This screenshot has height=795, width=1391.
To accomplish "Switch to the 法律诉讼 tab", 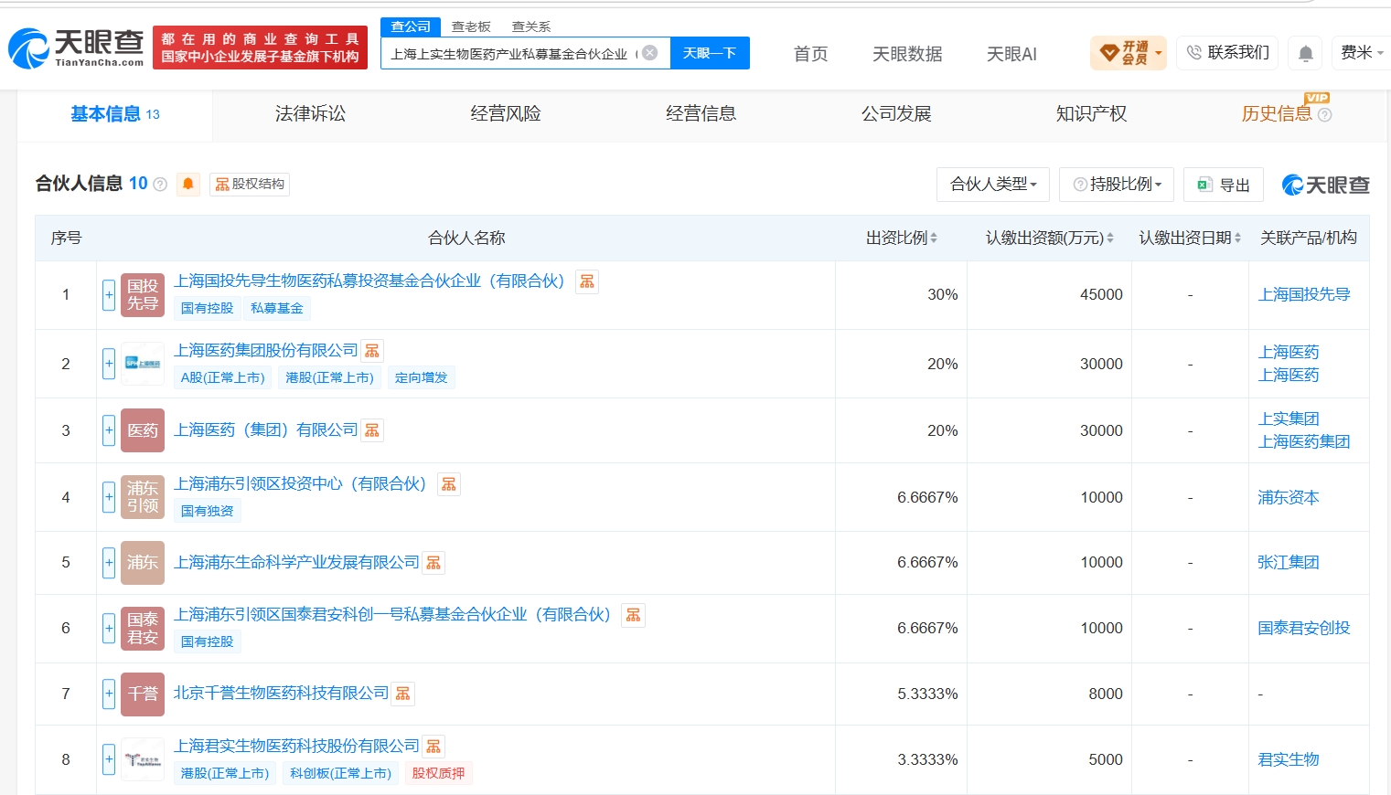I will (310, 114).
